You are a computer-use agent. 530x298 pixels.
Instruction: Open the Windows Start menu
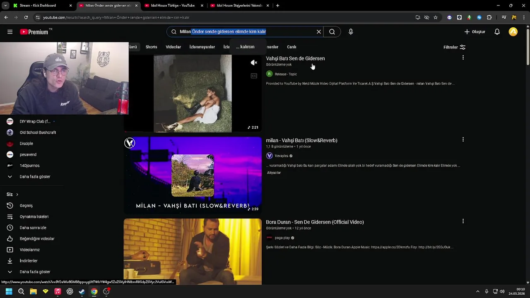pos(9,291)
